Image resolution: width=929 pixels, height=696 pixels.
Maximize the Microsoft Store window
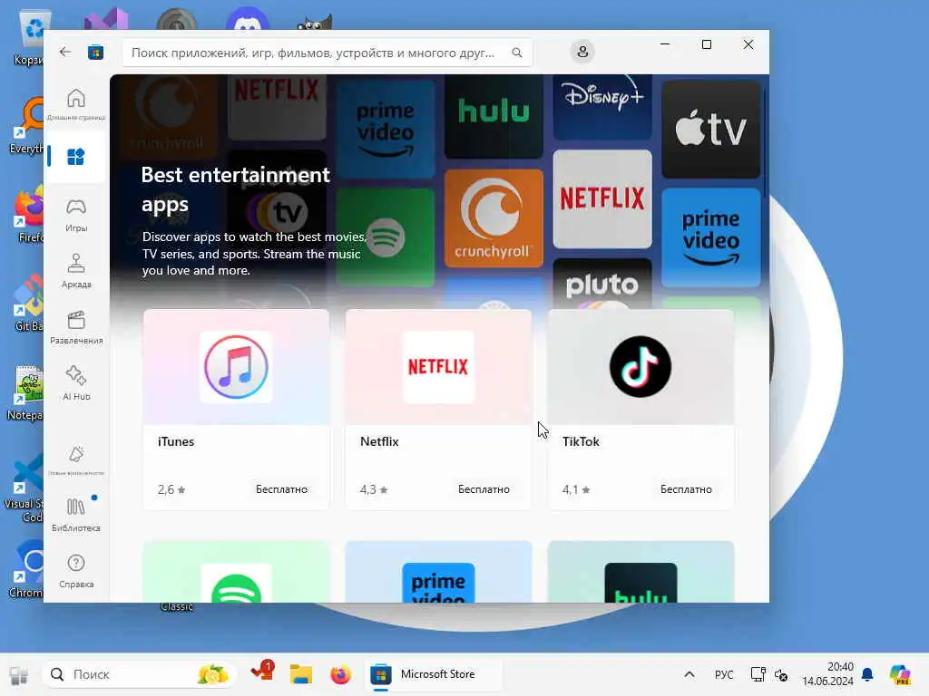706,44
